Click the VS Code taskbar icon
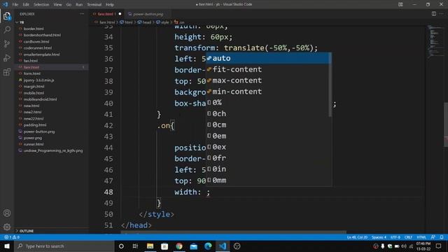 223,246
